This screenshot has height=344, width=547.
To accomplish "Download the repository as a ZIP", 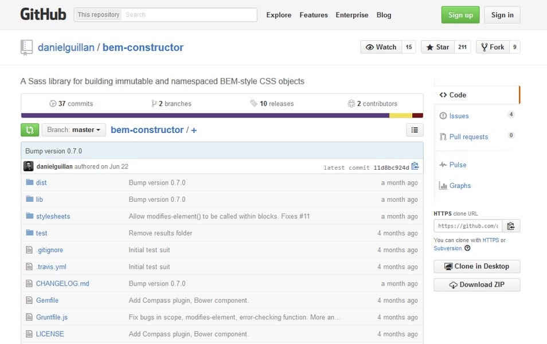I will [x=476, y=284].
